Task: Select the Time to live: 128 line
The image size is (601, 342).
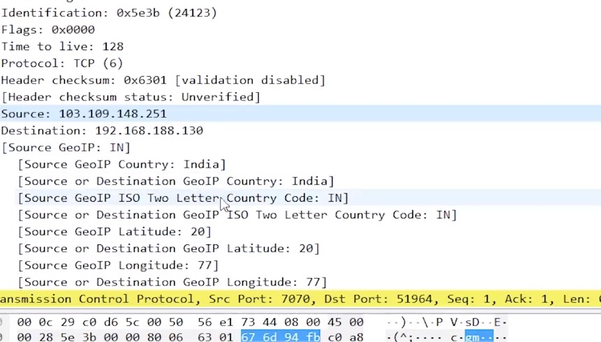Action: click(x=61, y=46)
